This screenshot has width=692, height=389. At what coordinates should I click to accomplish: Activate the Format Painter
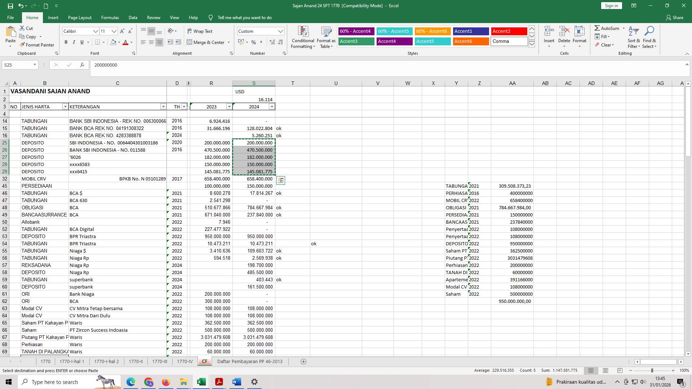coord(37,45)
